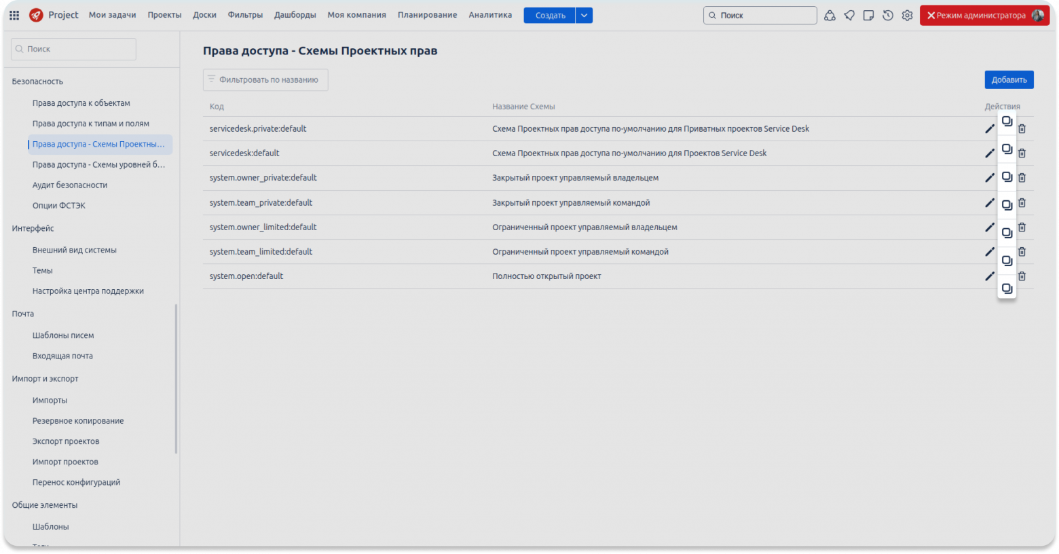Open the notifications bell
This screenshot has width=1059, height=554.
pos(849,15)
